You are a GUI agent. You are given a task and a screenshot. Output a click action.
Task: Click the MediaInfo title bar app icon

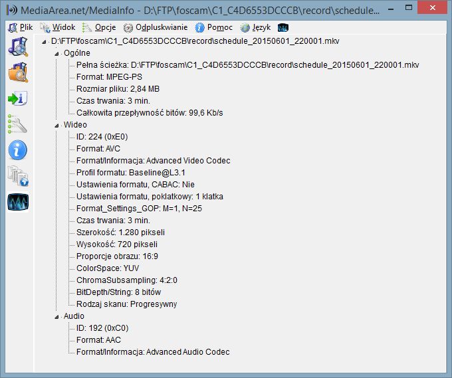[x=12, y=11]
